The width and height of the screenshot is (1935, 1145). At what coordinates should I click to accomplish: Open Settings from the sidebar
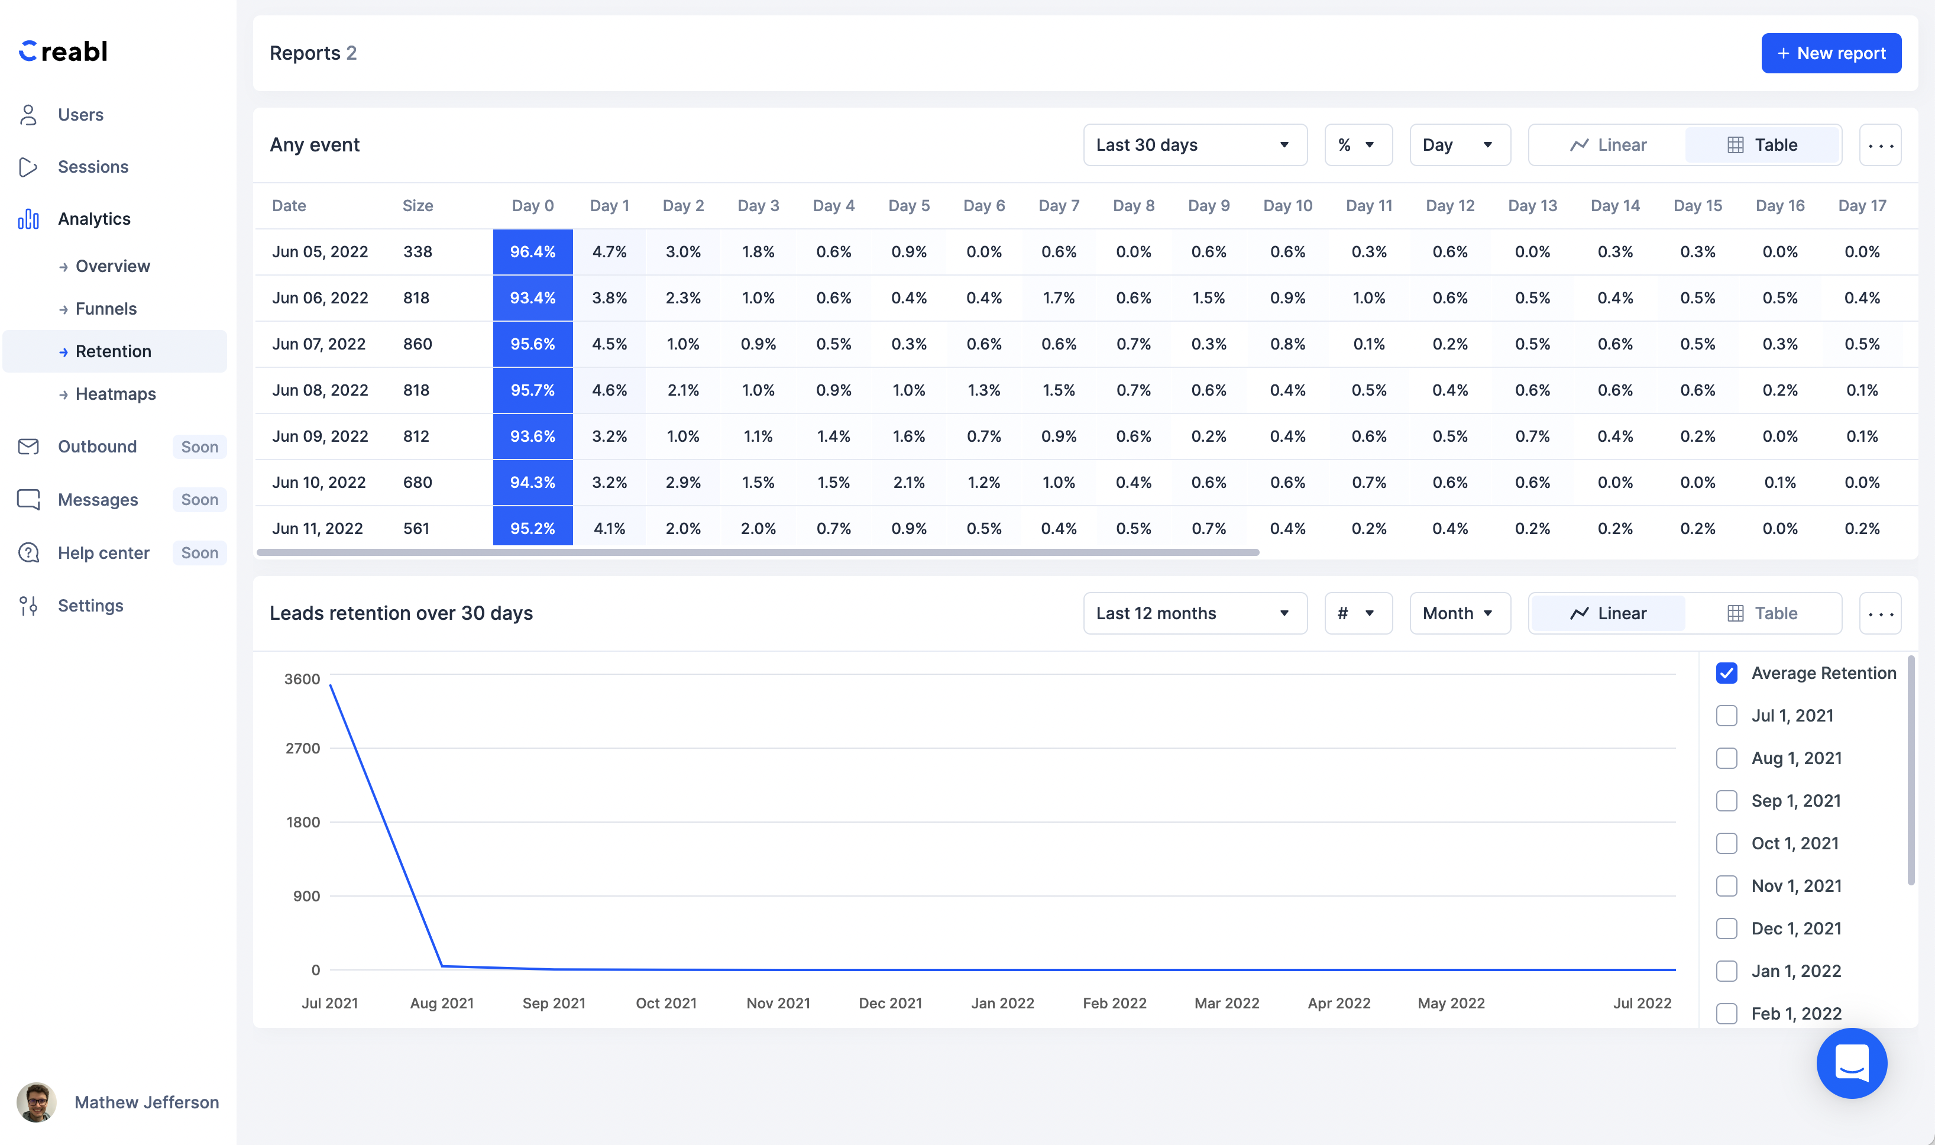point(89,605)
